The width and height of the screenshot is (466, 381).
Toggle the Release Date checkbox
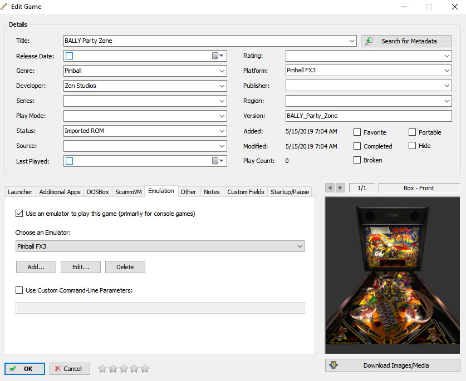click(x=69, y=56)
